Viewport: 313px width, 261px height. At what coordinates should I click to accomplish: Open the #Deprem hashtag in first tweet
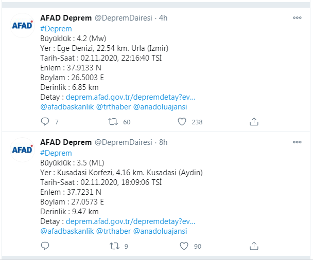[x=56, y=29]
